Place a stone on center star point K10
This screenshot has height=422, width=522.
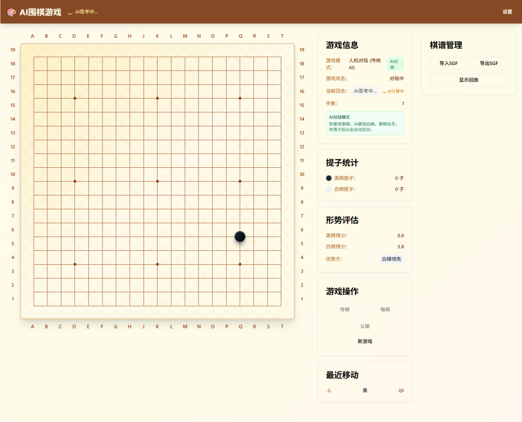(157, 181)
